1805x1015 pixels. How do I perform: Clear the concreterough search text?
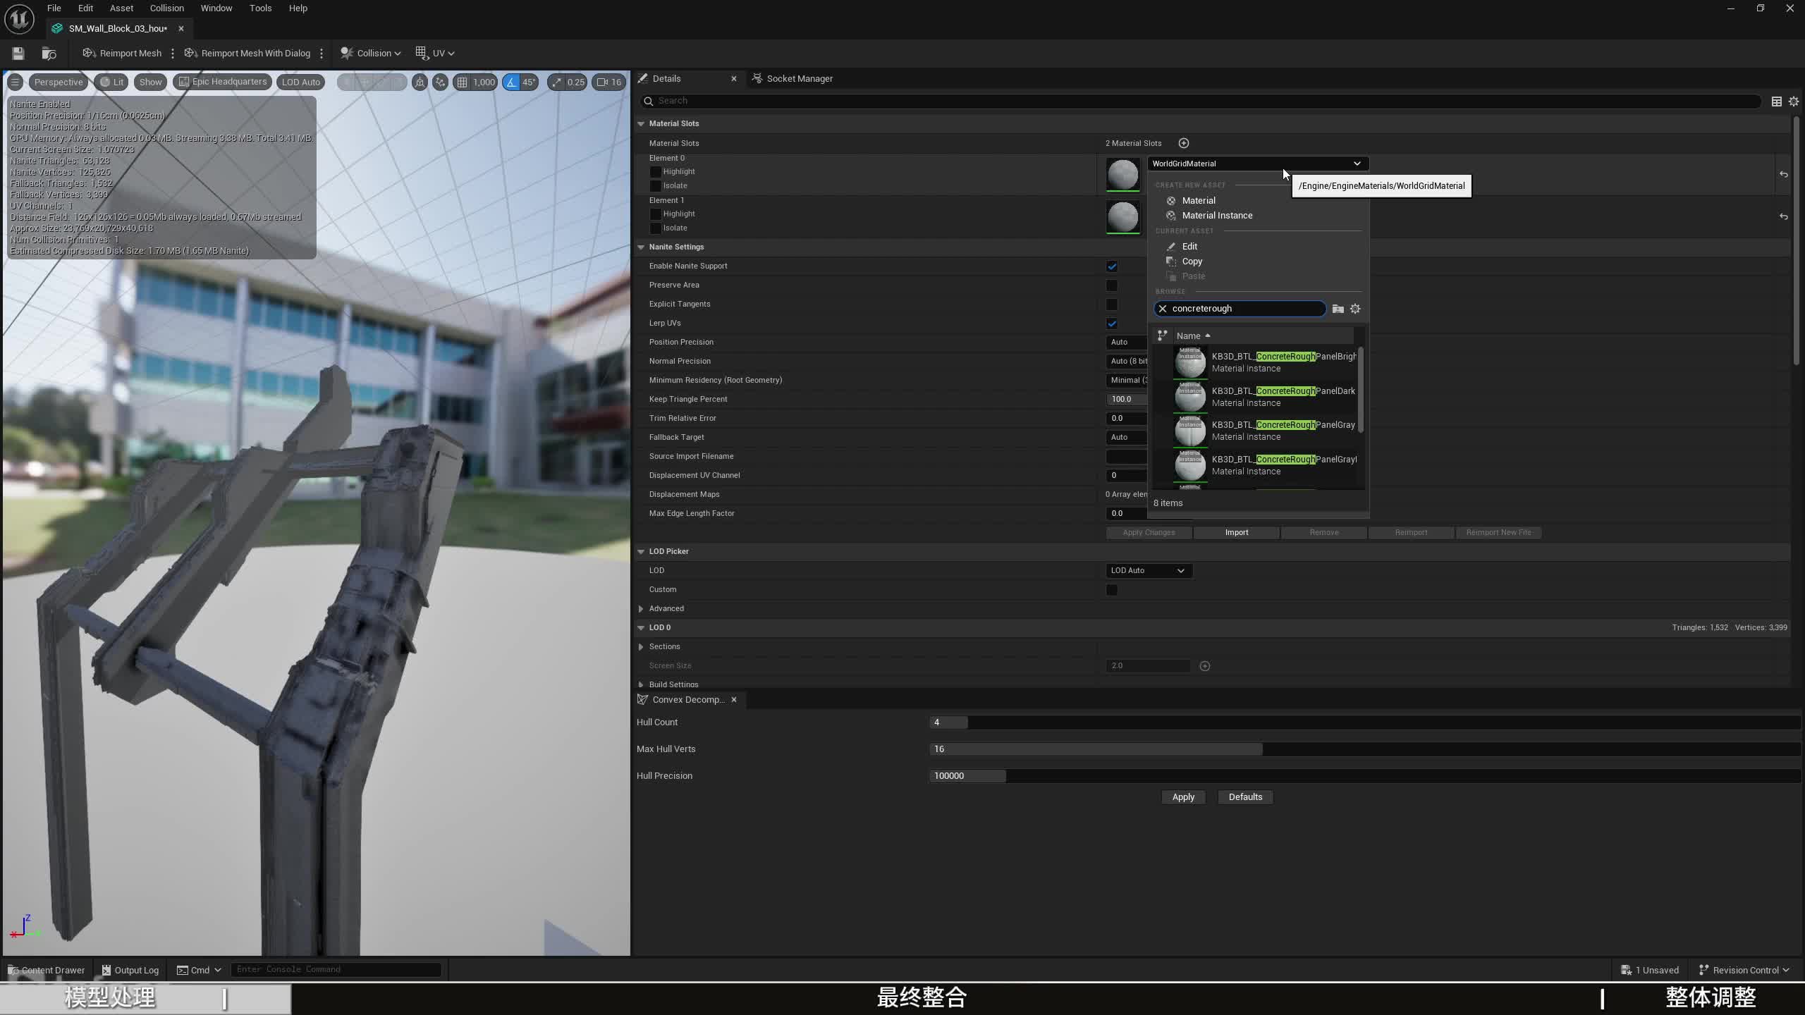tap(1163, 309)
